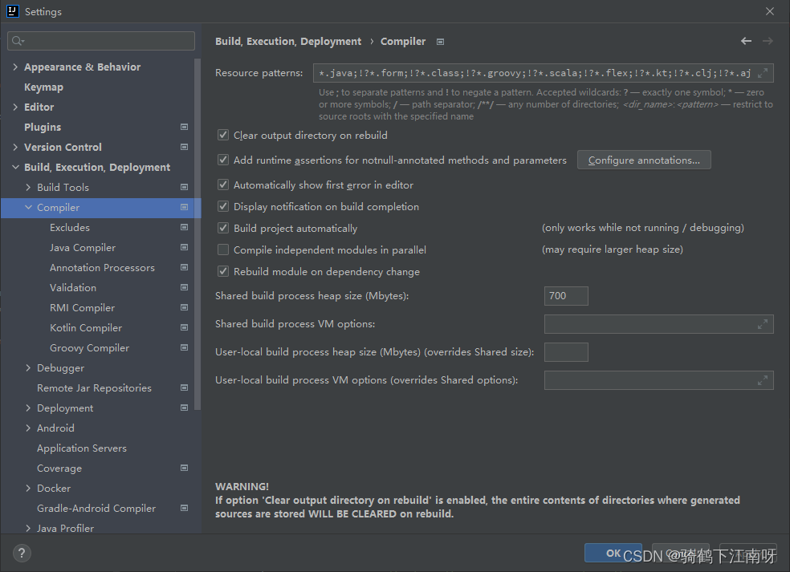Click the back navigation arrow
The width and height of the screenshot is (790, 572).
[x=745, y=41]
